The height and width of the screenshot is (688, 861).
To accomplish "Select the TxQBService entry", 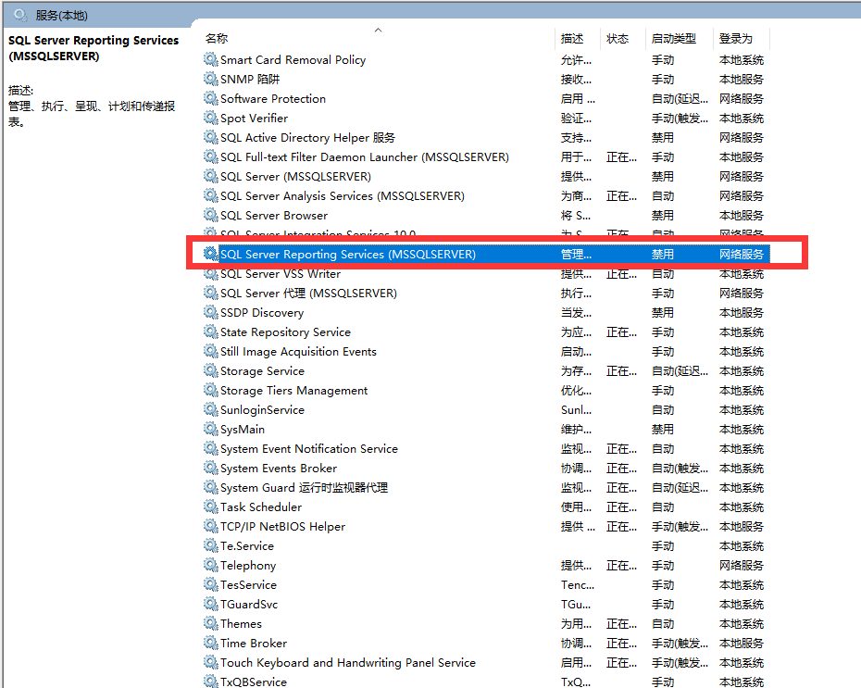I will point(253,682).
